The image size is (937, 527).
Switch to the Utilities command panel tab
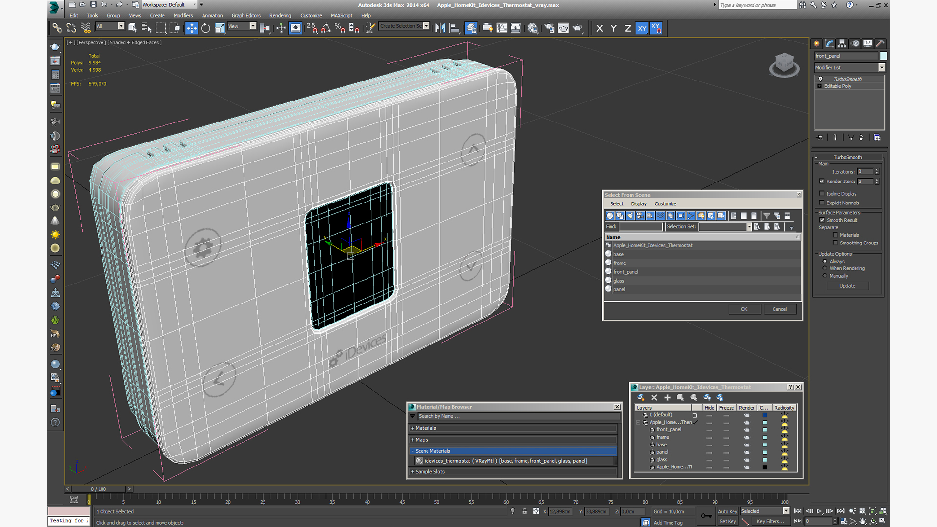(880, 43)
